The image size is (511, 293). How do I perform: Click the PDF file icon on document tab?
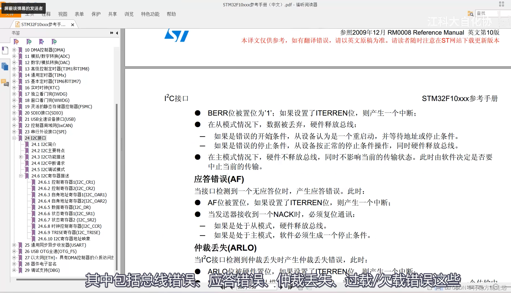18,24
